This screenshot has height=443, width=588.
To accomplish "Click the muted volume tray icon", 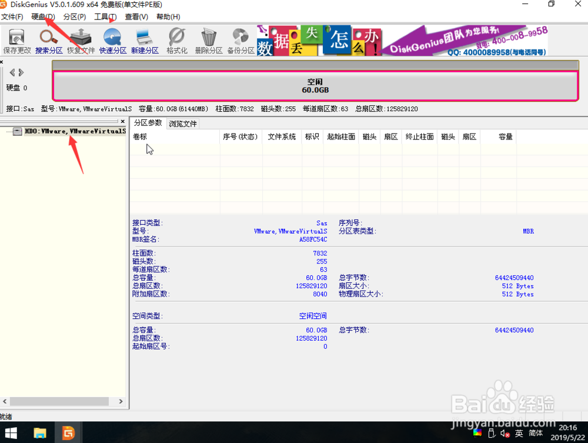I will 505,434.
